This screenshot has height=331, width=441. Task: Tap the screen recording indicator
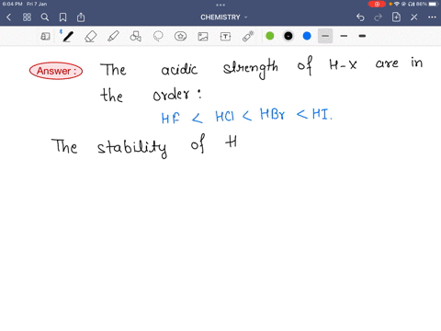[377, 4]
